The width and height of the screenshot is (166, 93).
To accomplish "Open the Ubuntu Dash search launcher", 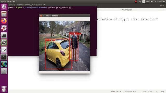I will 4,7.
